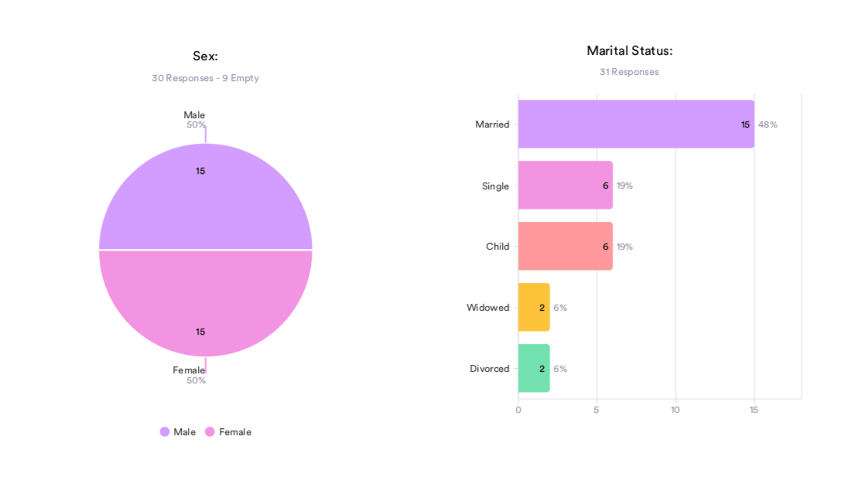Click the 30 Responses - 9 Empty text

206,78
